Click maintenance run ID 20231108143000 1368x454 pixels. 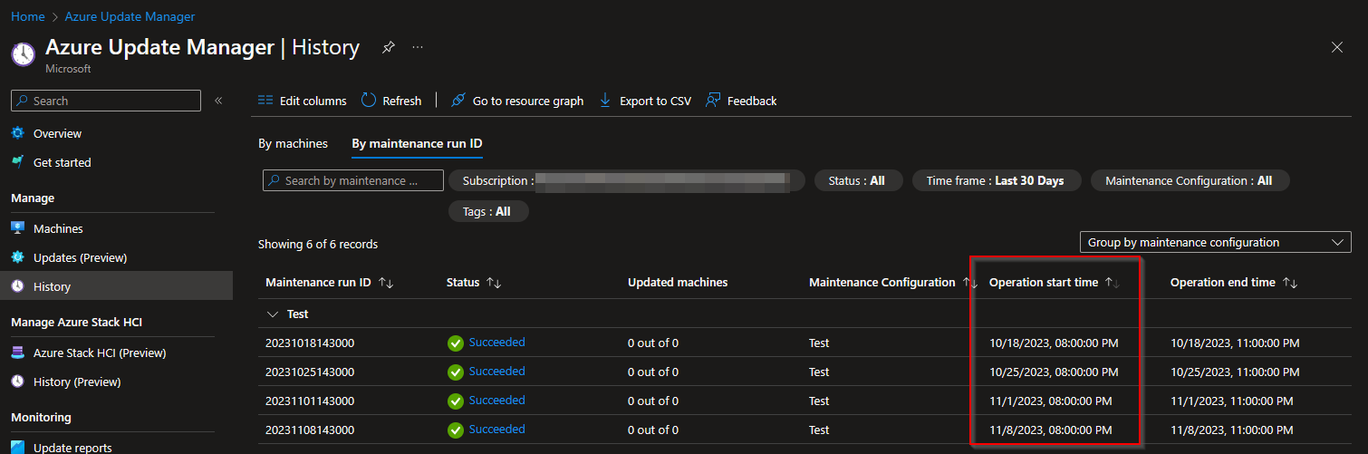(x=310, y=430)
